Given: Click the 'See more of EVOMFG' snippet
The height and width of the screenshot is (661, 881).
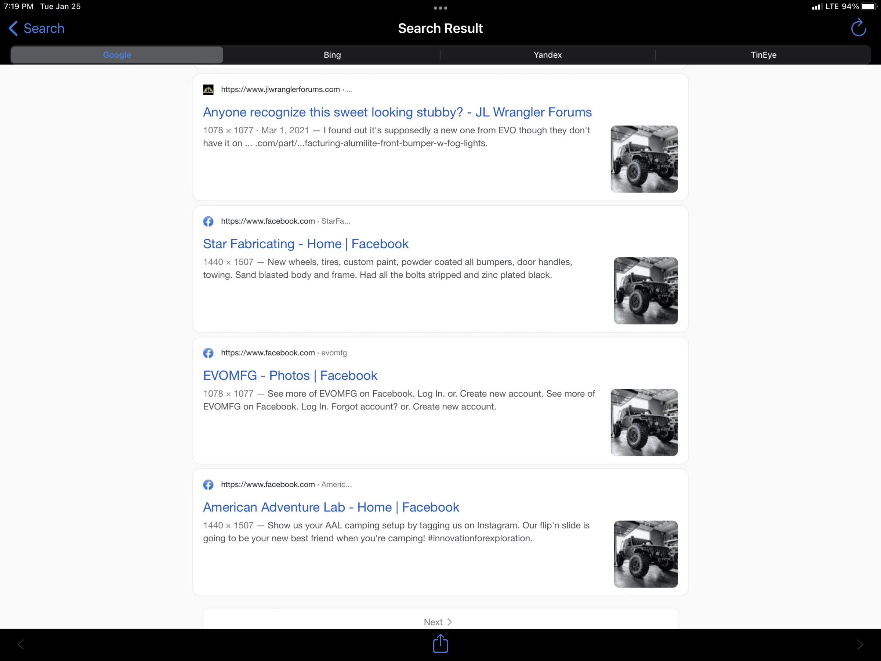Looking at the screenshot, I should coord(399,400).
